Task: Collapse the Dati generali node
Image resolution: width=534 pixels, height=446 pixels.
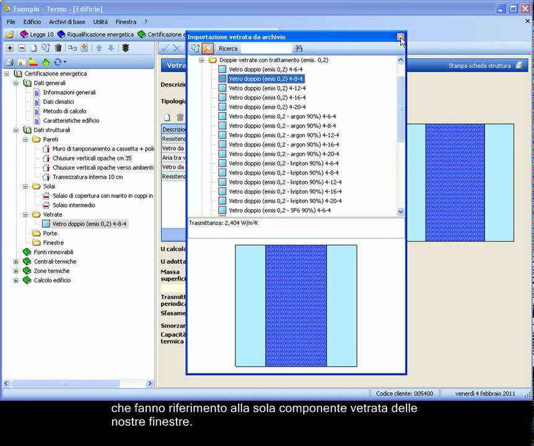Action: (16, 83)
